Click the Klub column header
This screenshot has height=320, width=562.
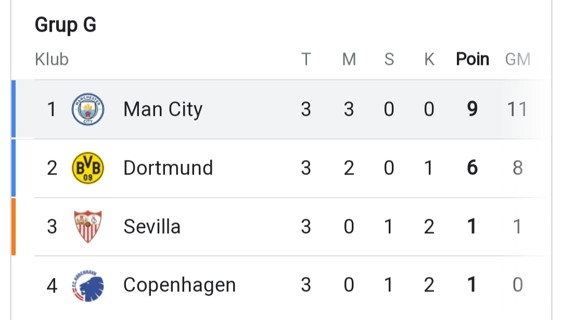(52, 59)
